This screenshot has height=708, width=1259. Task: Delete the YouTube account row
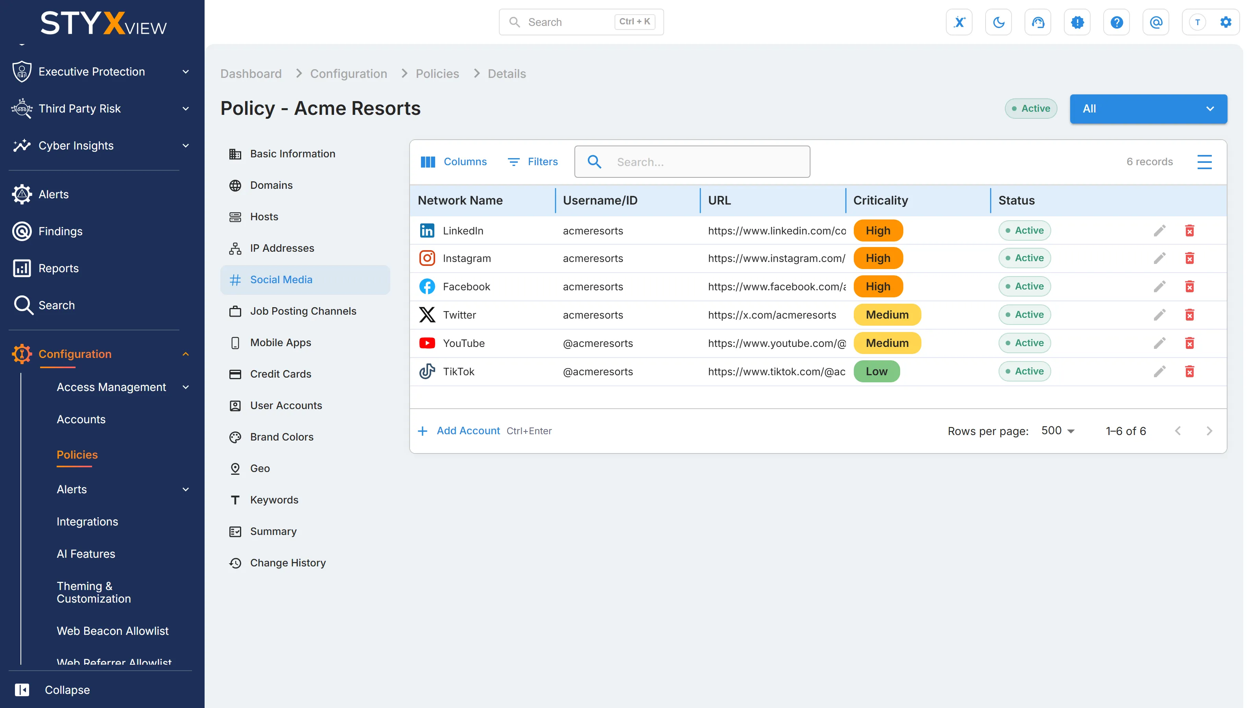[1190, 343]
